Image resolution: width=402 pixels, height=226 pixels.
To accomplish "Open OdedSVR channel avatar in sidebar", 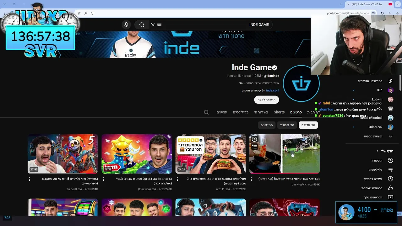I will point(390,127).
